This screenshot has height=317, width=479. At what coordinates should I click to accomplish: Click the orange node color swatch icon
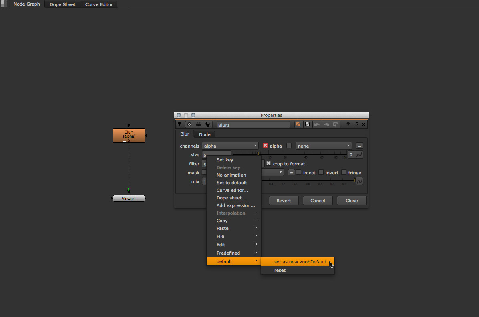(x=298, y=124)
